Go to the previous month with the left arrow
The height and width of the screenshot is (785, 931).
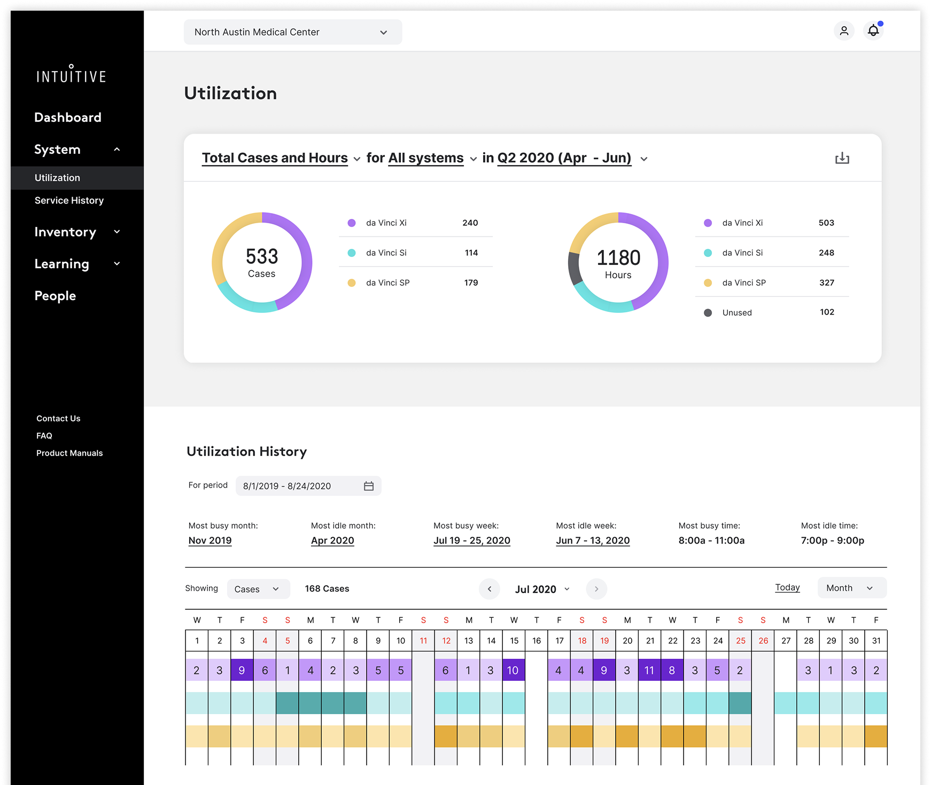tap(489, 589)
